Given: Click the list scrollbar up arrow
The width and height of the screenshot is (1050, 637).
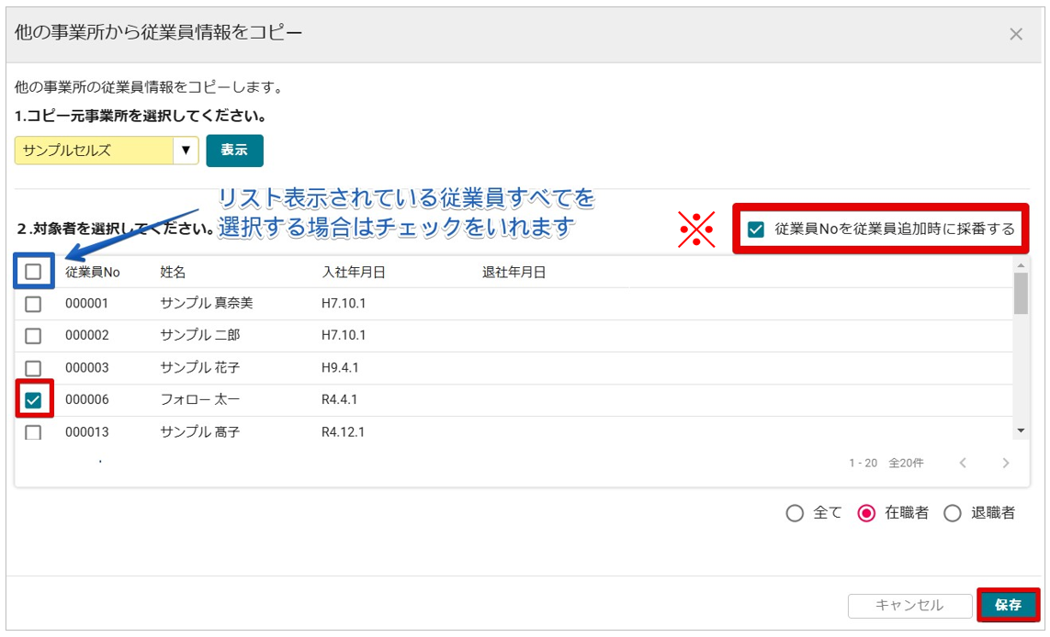Looking at the screenshot, I should tap(1021, 265).
